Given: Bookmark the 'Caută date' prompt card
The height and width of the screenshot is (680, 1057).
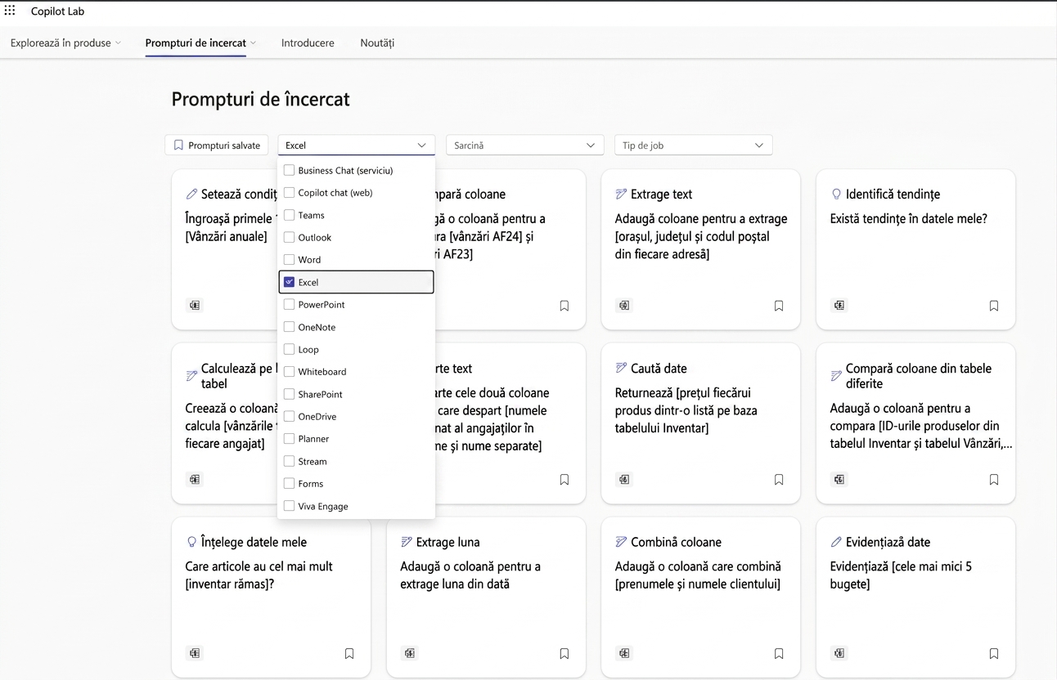Looking at the screenshot, I should (x=779, y=480).
